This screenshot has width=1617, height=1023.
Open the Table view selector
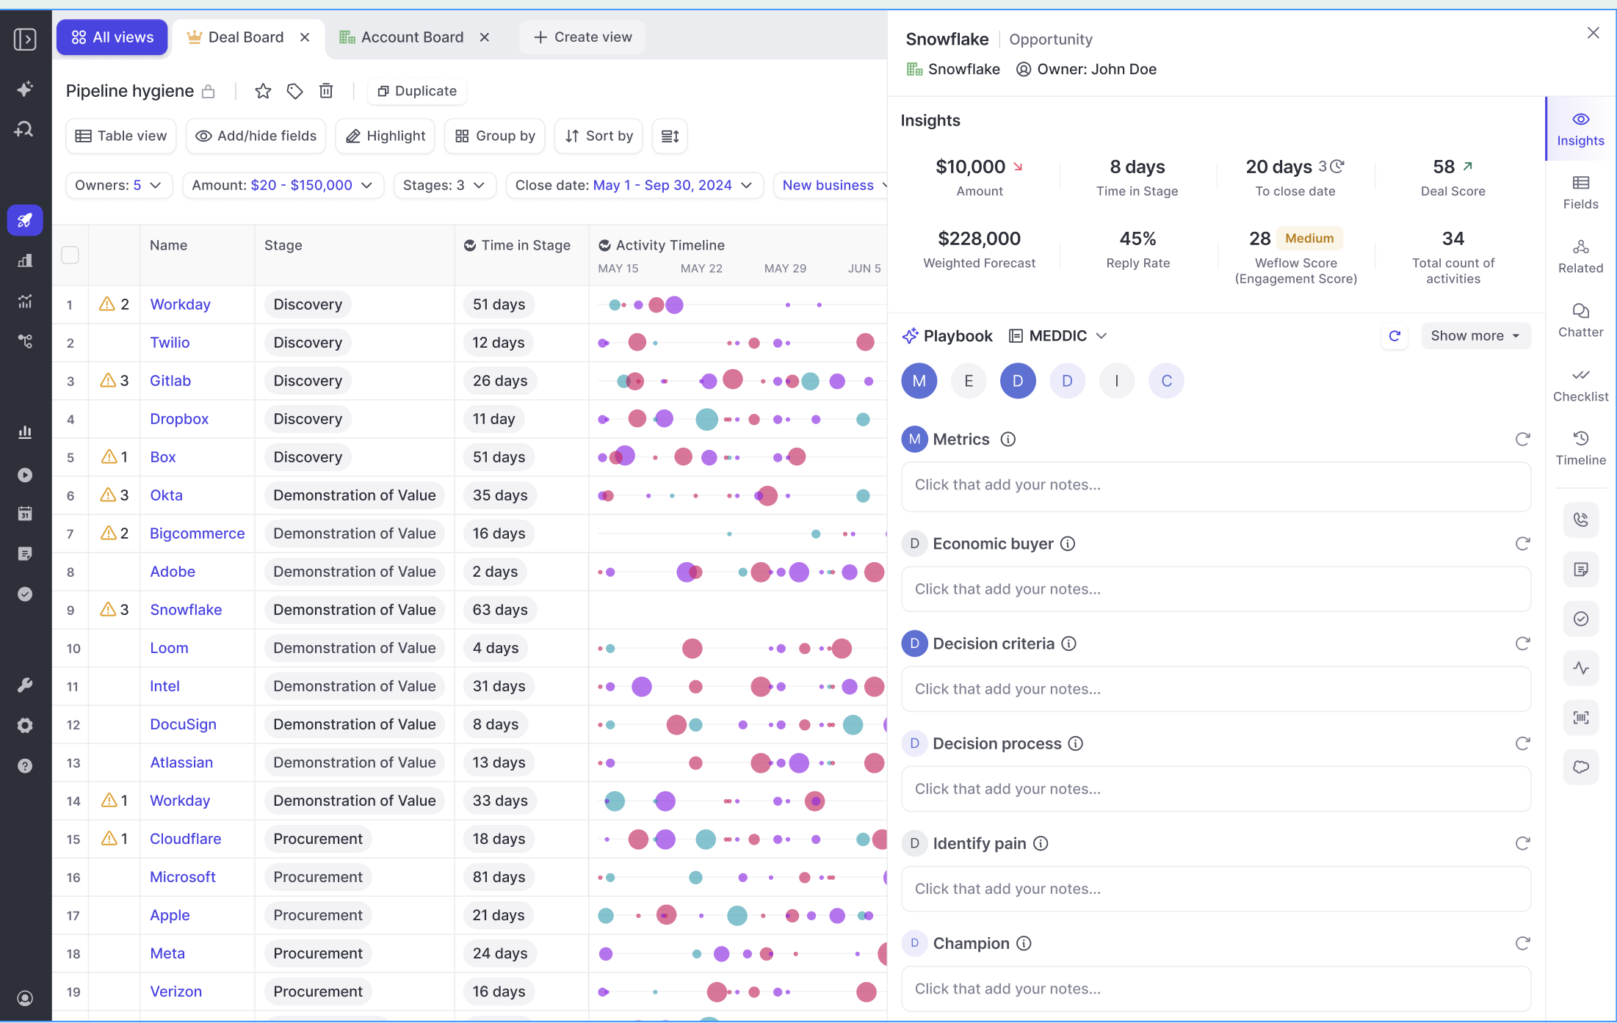pos(121,136)
